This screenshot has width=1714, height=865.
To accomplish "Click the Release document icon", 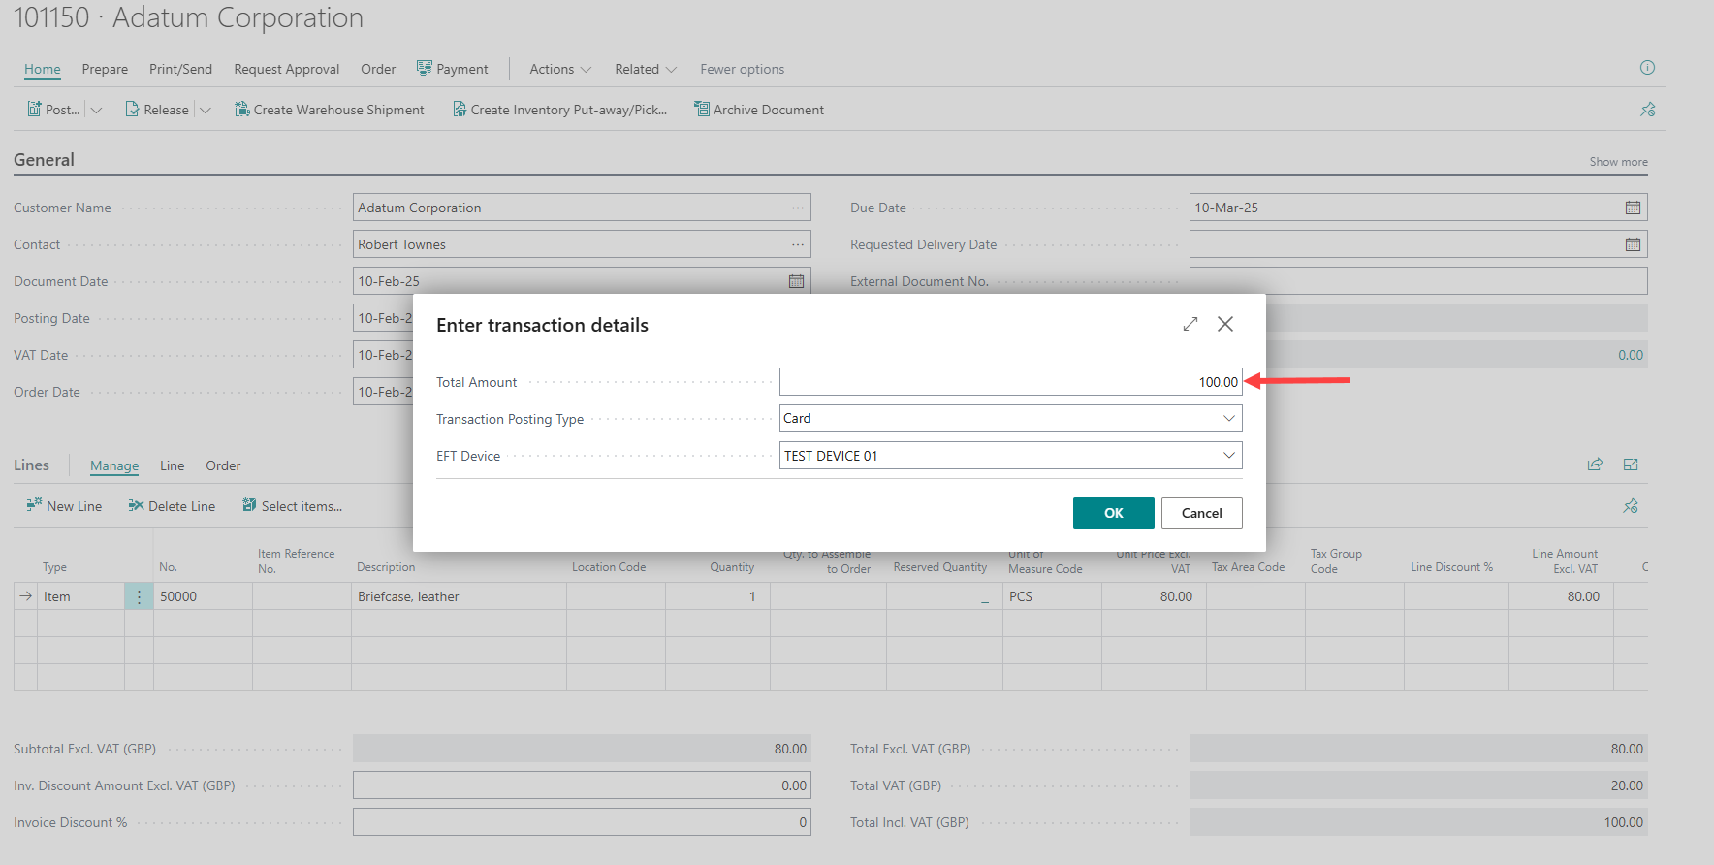I will (133, 110).
